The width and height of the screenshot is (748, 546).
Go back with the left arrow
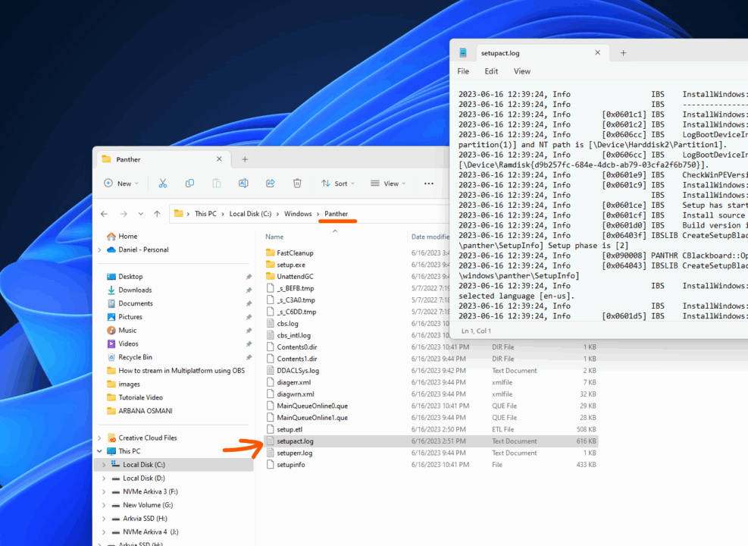tap(104, 214)
